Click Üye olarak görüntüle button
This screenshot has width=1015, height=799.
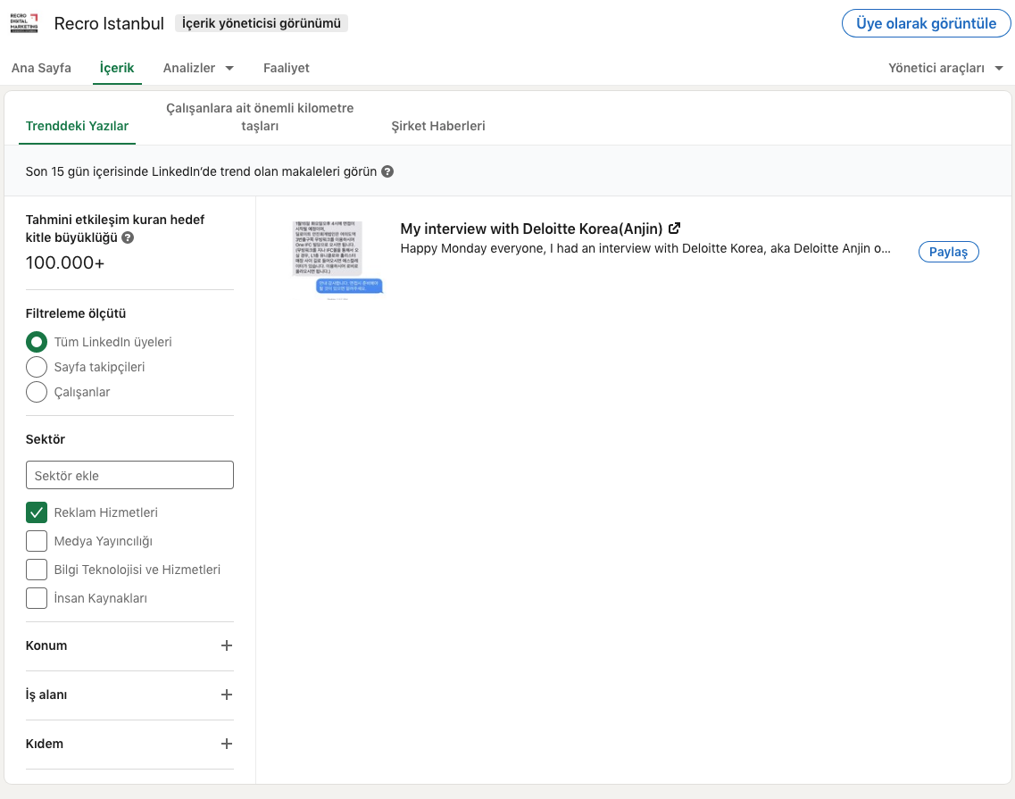tap(926, 23)
